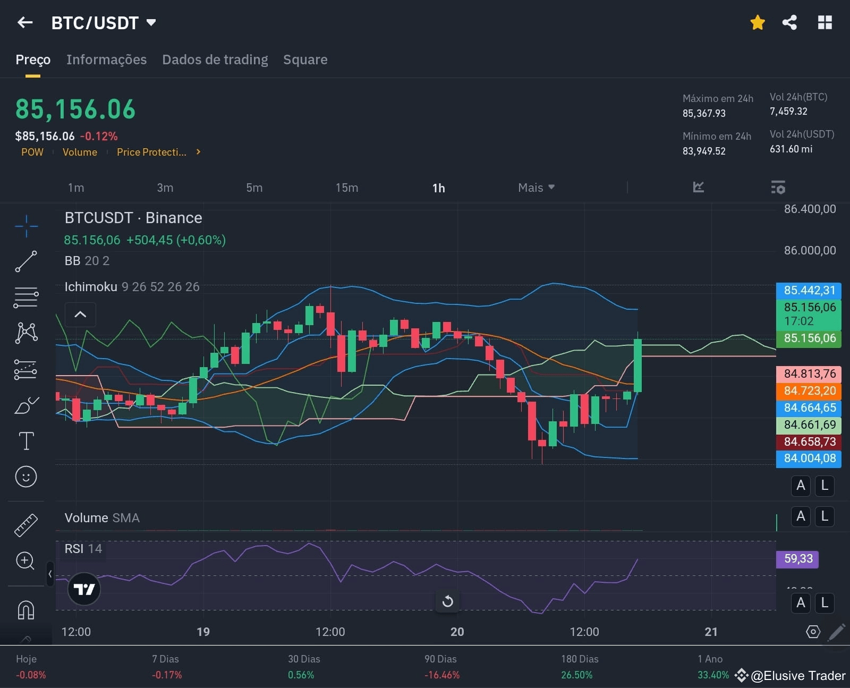Open the RSI 14 indicator legend
Viewport: 850px width, 688px height.
pos(83,549)
